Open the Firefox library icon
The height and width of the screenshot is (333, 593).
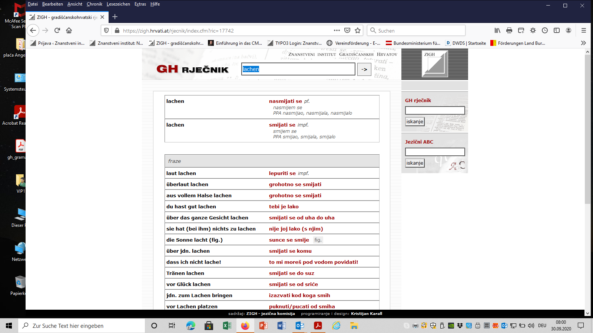(x=497, y=30)
